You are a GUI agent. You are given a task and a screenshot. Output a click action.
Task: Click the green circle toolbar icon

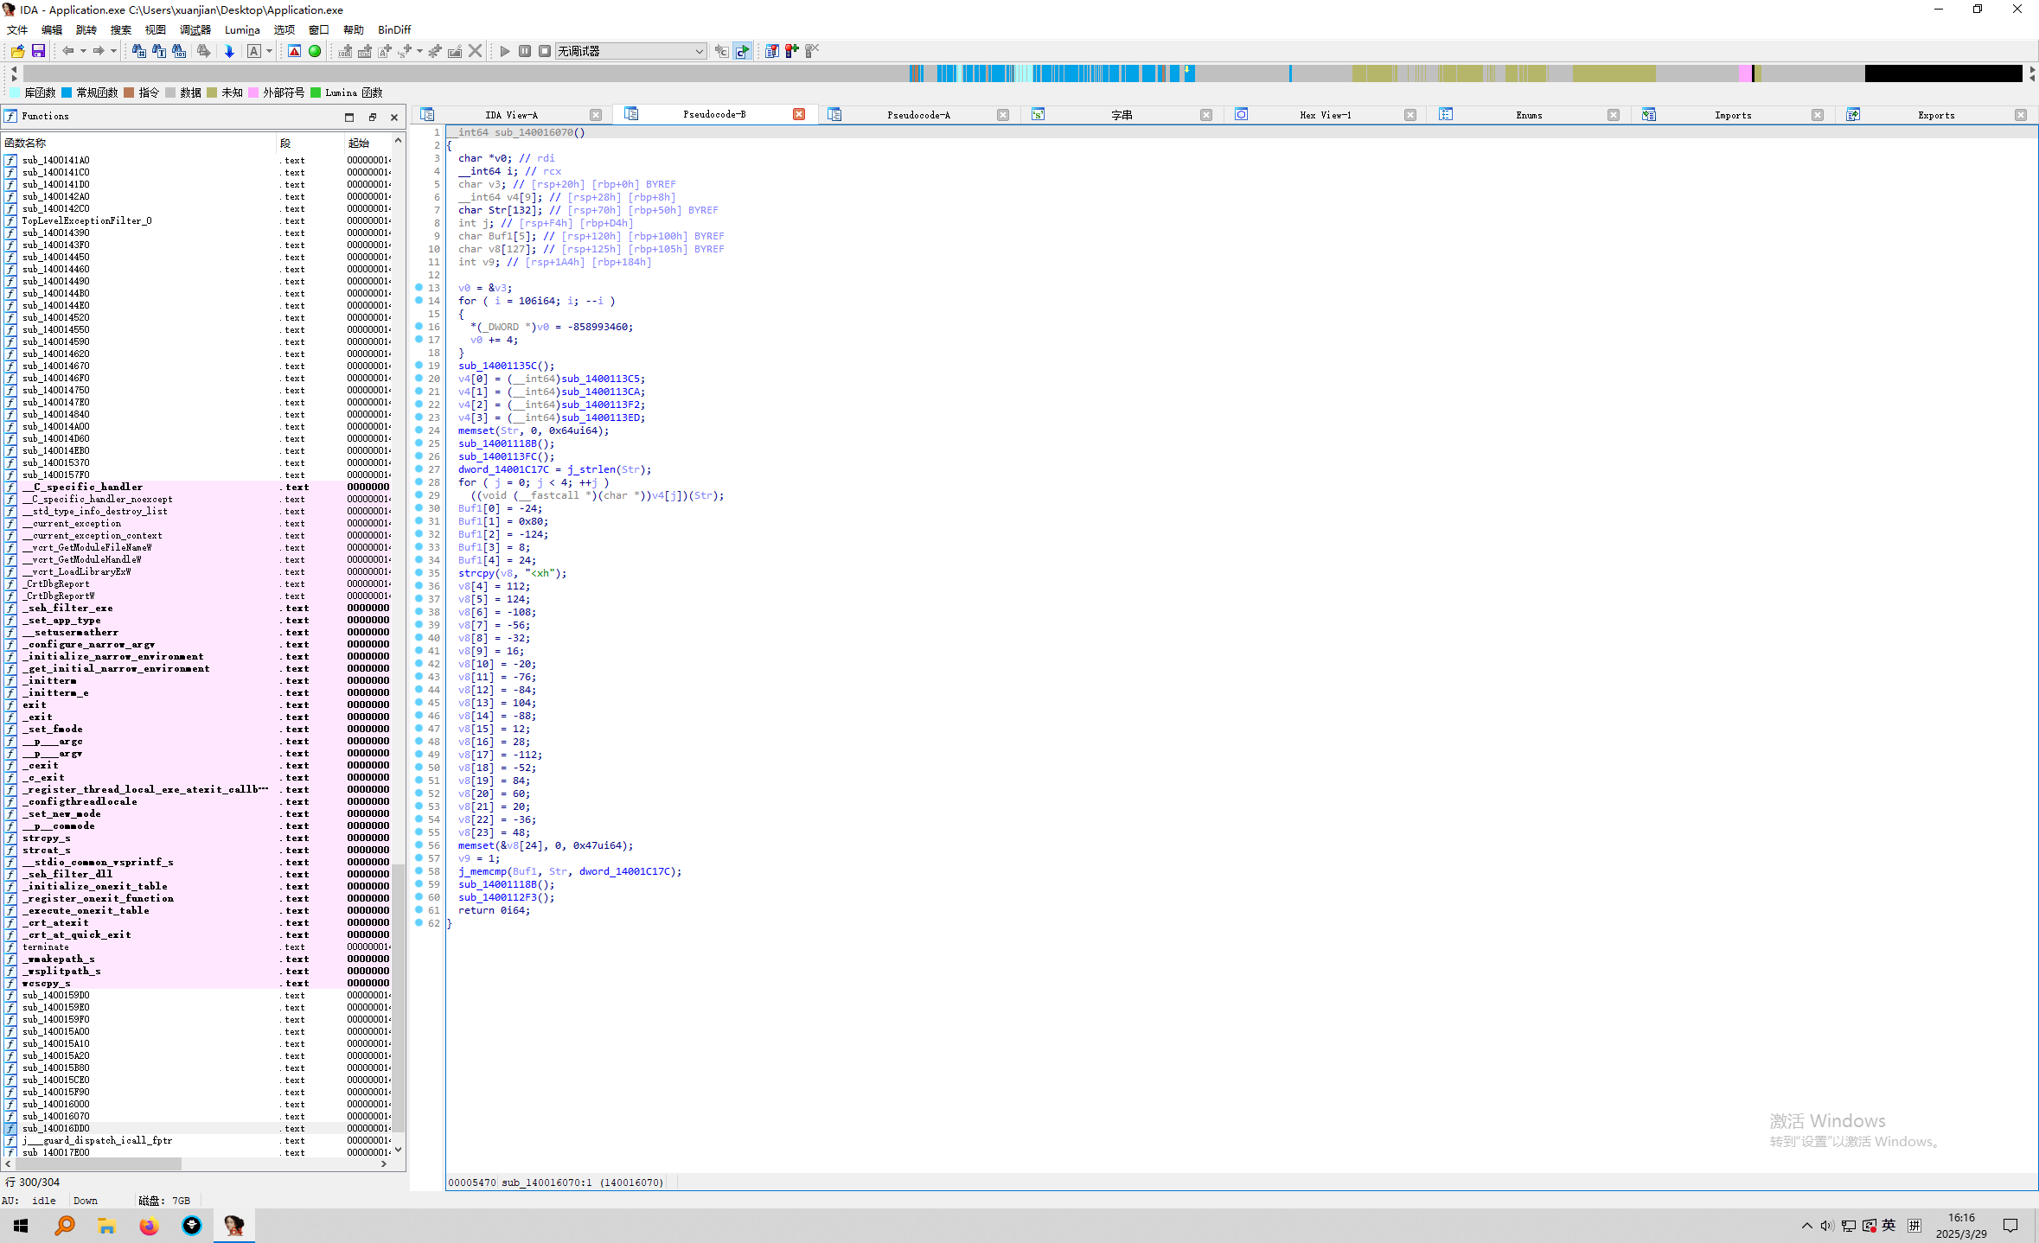315,51
